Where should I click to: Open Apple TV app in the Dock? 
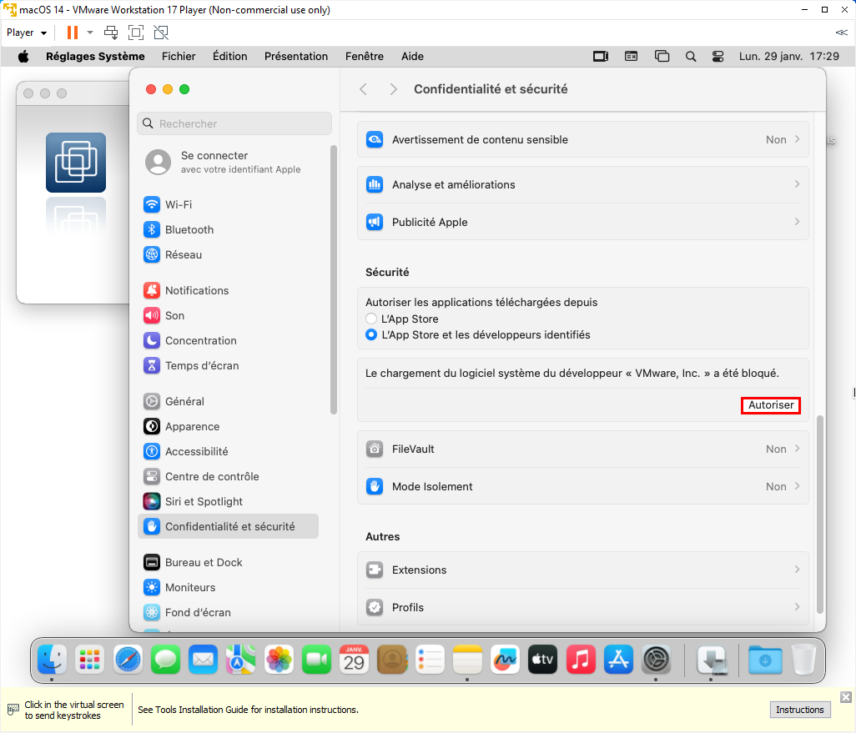[542, 660]
